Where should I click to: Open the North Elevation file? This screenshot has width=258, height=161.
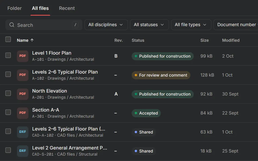pos(49,91)
